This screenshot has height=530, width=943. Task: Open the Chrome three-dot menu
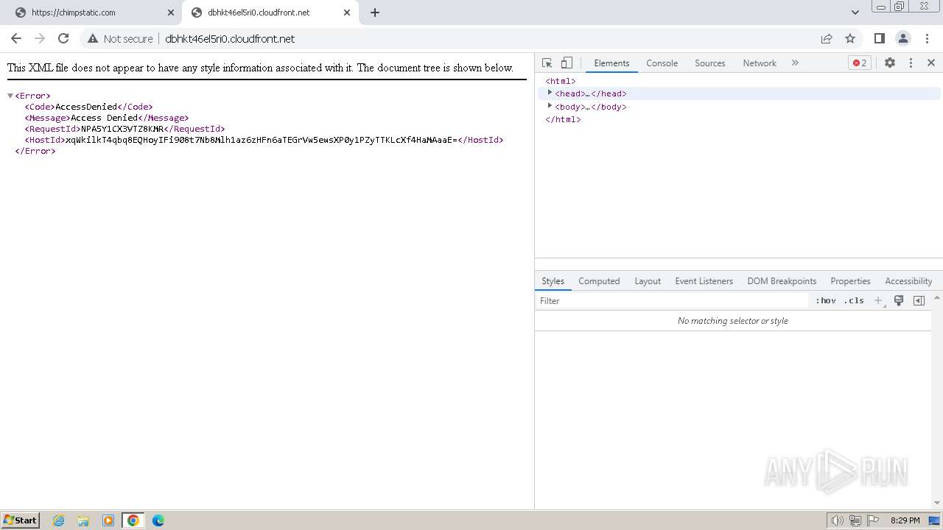pyautogui.click(x=927, y=38)
